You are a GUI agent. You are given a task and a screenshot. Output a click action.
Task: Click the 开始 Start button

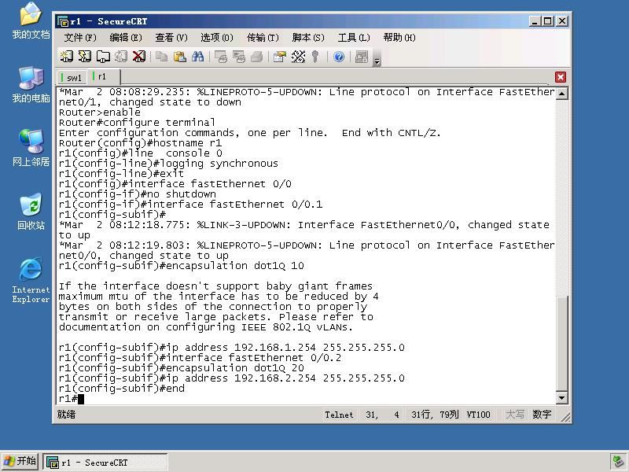coord(20,461)
